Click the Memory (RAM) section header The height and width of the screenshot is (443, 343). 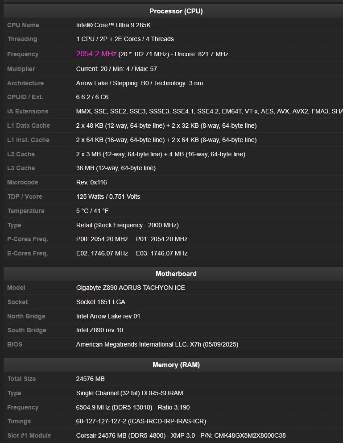coord(176,365)
